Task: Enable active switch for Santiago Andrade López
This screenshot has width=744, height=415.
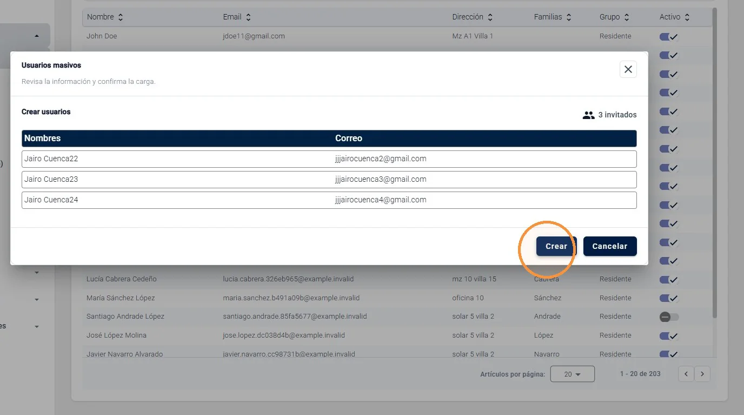Action: tap(669, 317)
